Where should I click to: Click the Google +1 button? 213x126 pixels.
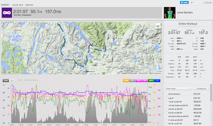tap(192, 2)
